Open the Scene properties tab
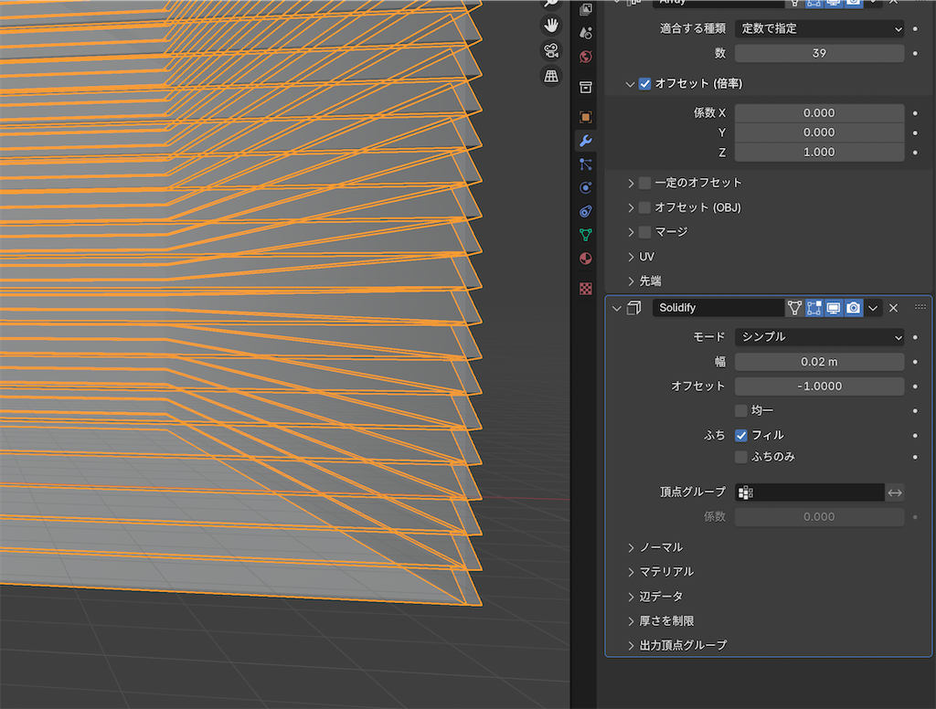The width and height of the screenshot is (936, 709). coord(586,33)
